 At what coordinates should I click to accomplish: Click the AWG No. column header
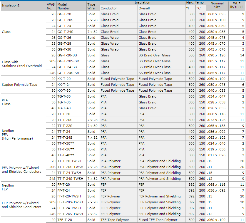coord(51,6)
